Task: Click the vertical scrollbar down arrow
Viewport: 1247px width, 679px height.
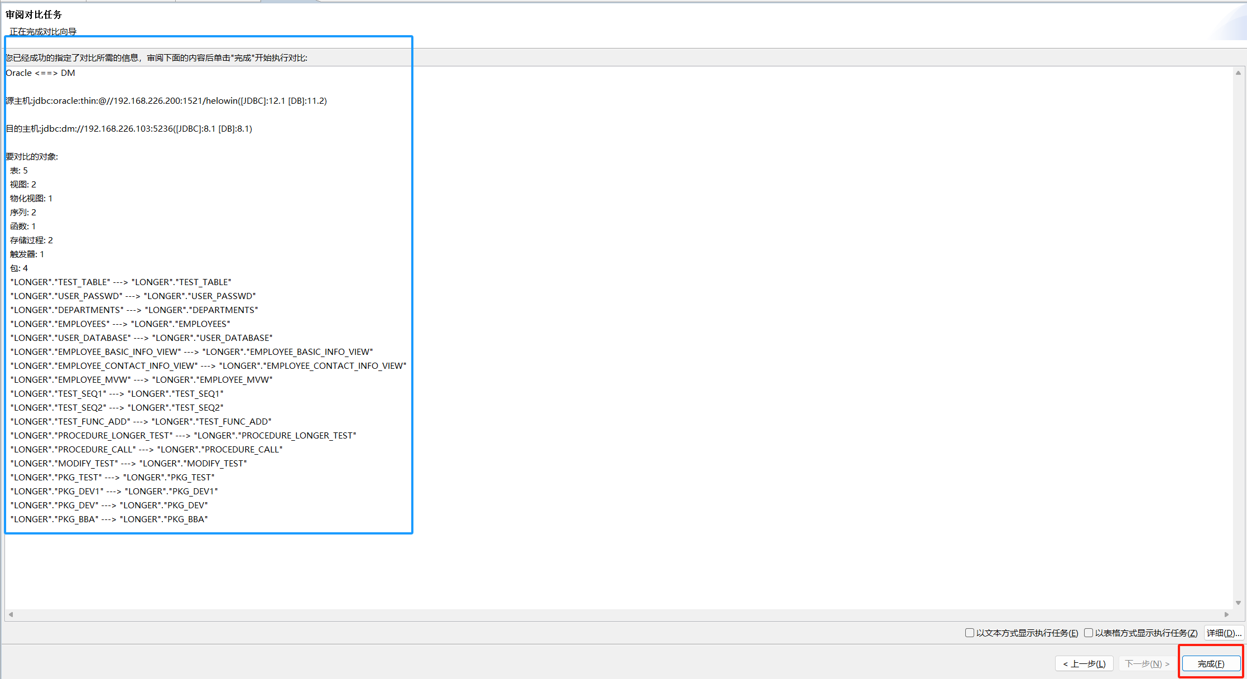Action: (1238, 603)
